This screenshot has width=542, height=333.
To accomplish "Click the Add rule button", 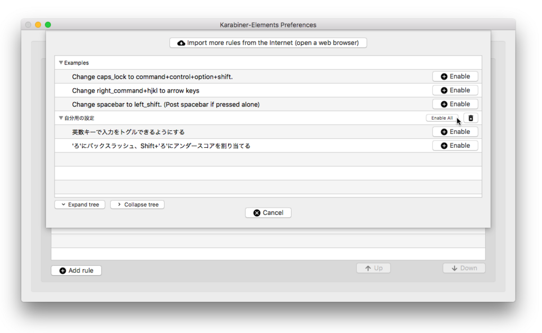I will point(76,271).
